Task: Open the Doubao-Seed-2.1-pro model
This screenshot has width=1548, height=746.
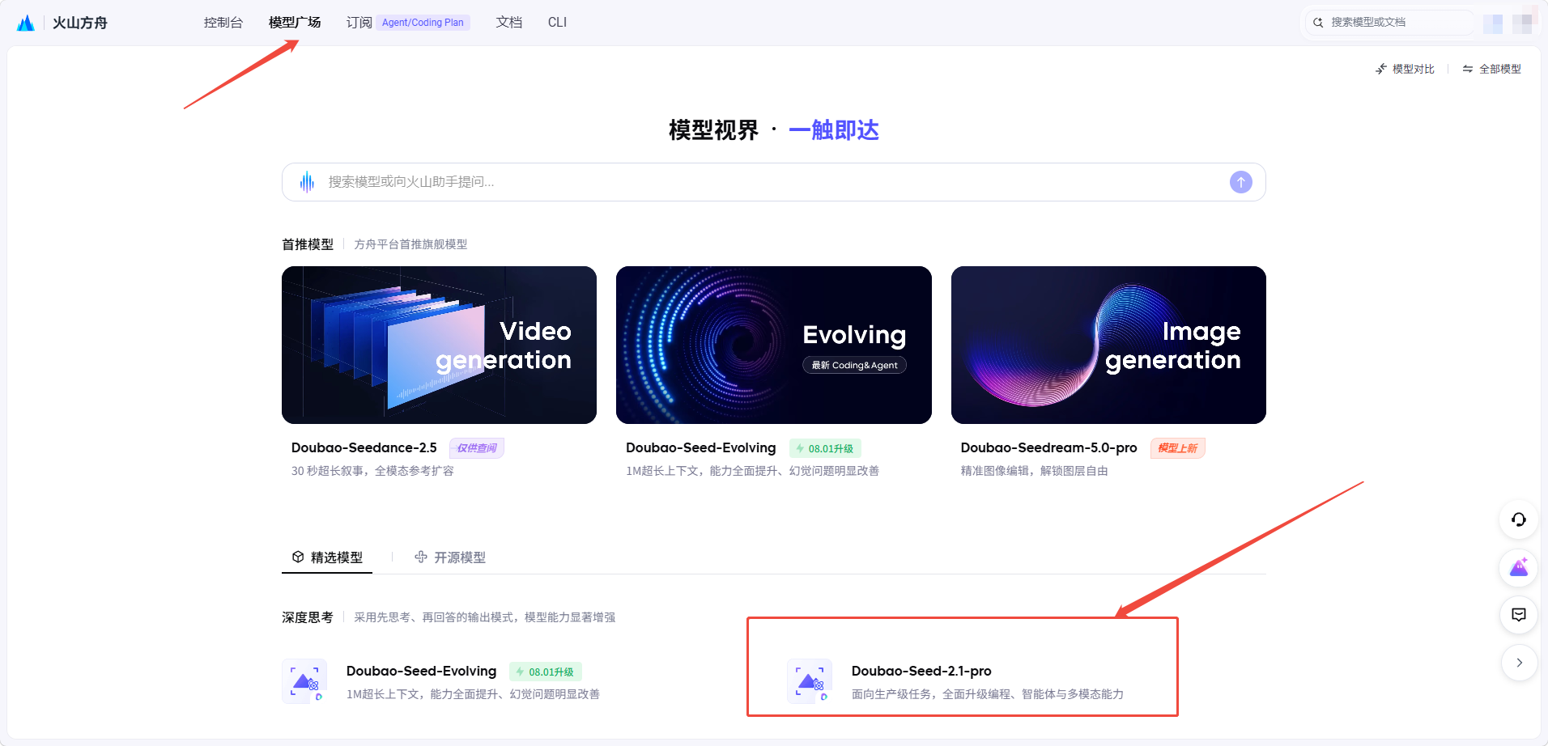Action: 921,671
